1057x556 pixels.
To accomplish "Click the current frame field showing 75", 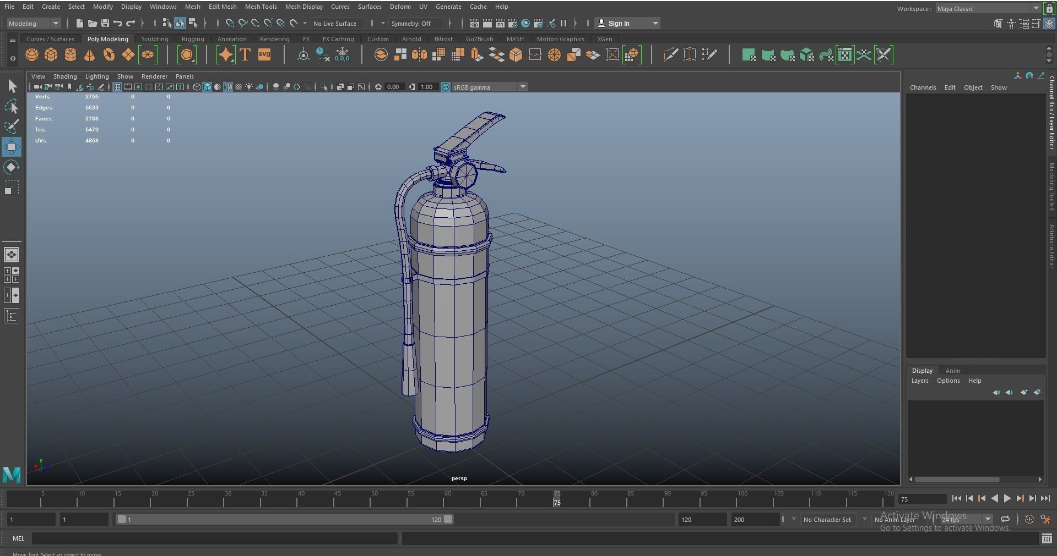I will click(922, 499).
